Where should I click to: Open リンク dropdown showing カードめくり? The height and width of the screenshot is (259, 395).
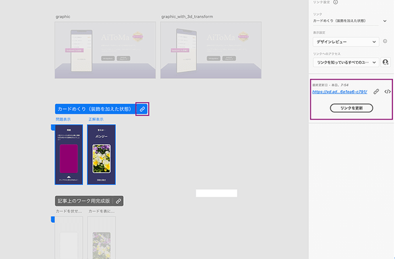pyautogui.click(x=350, y=21)
